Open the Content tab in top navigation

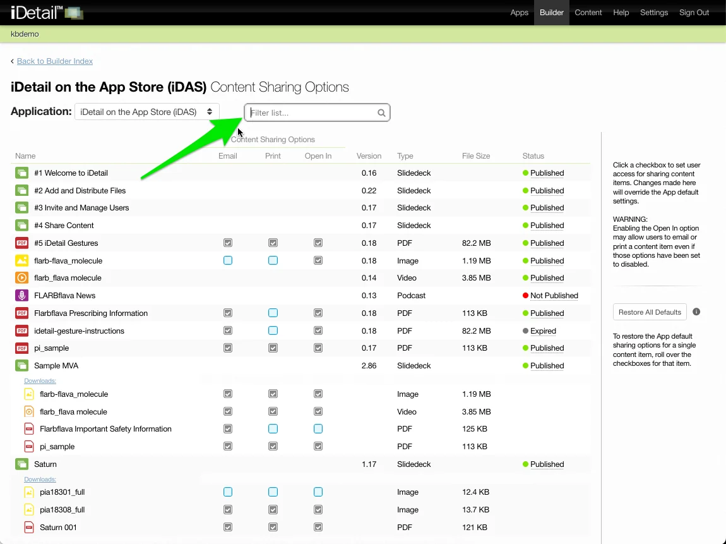click(588, 13)
